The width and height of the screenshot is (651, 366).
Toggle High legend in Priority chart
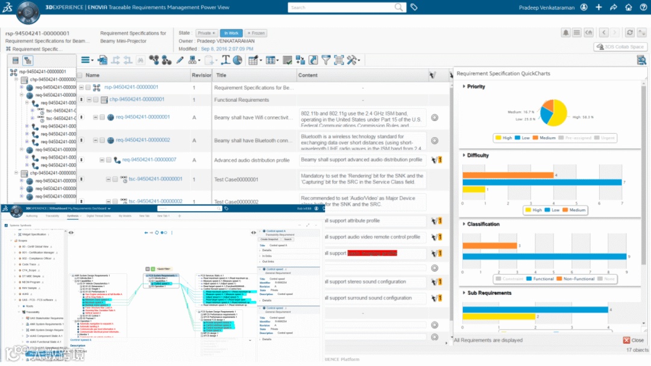click(x=503, y=138)
